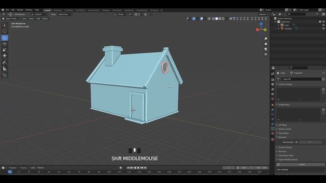The height and width of the screenshot is (183, 326).
Task: Open the Modifier properties wrench tab
Action: click(x=273, y=110)
